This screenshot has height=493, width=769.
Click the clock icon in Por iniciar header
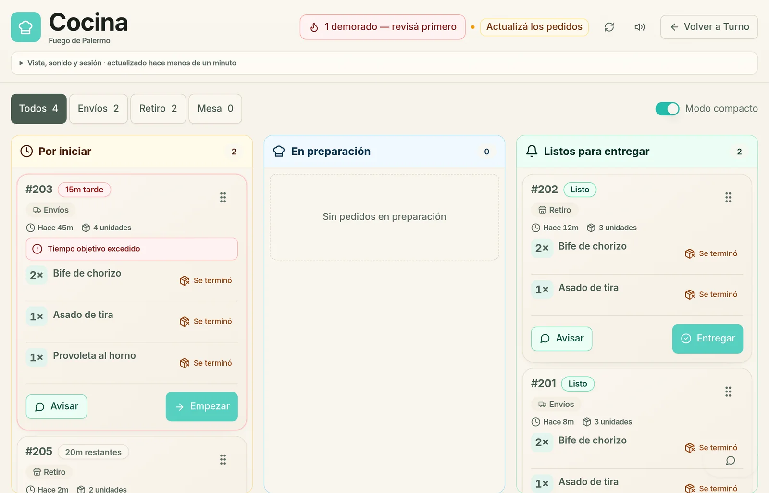(x=26, y=151)
